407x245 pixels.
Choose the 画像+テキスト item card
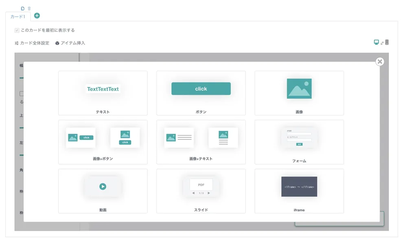(x=201, y=142)
